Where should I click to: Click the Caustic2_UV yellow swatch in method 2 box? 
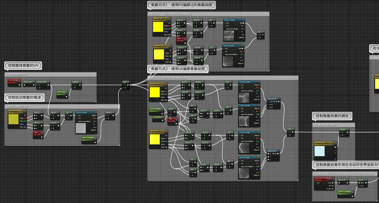155,140
